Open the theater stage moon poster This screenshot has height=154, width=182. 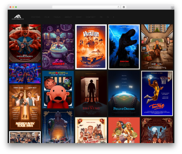point(157,130)
